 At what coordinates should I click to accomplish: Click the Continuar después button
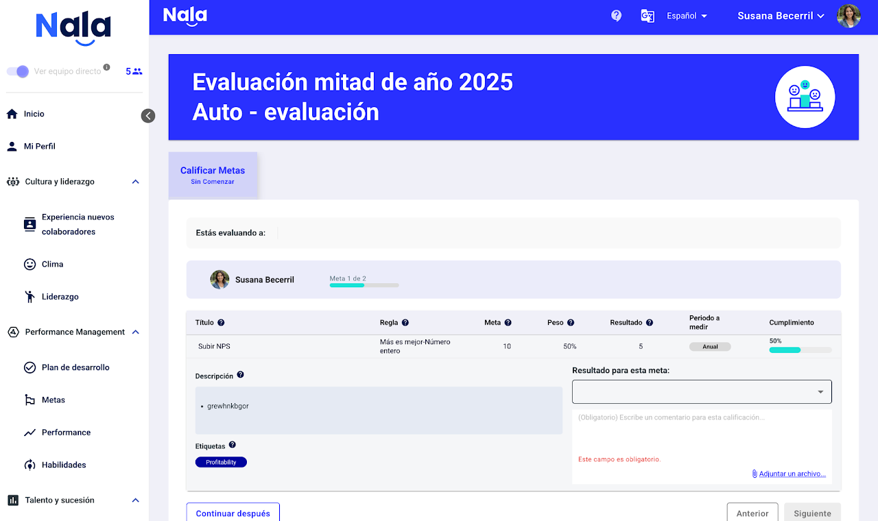click(233, 513)
